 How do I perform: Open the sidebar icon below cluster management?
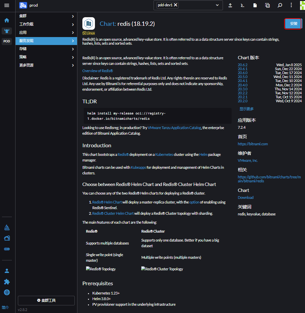(7, 249)
